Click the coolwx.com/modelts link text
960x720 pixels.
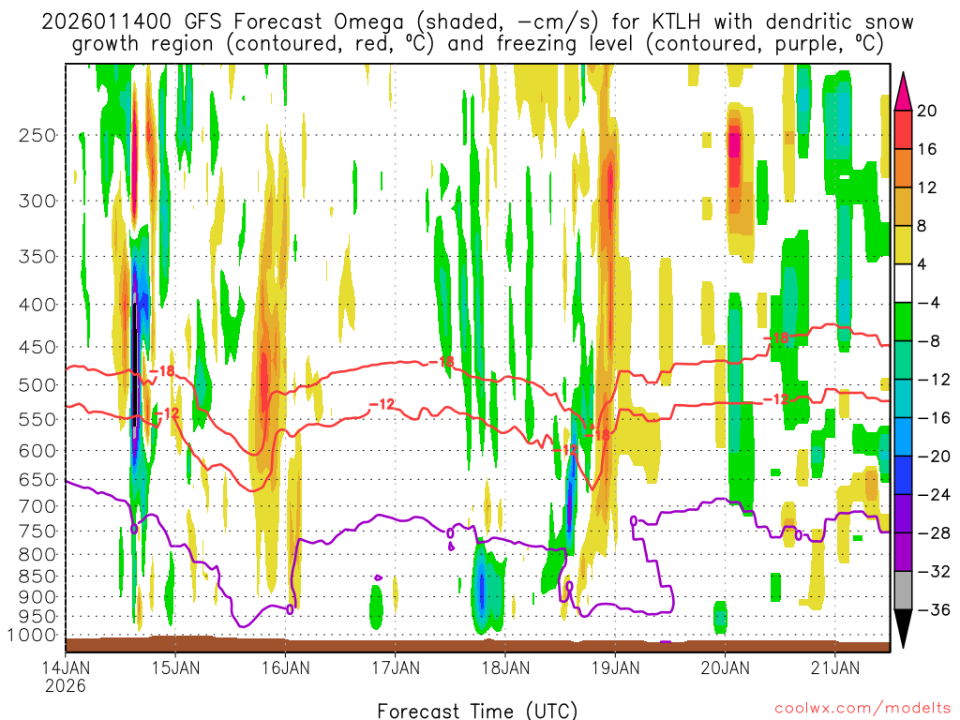coord(862,709)
